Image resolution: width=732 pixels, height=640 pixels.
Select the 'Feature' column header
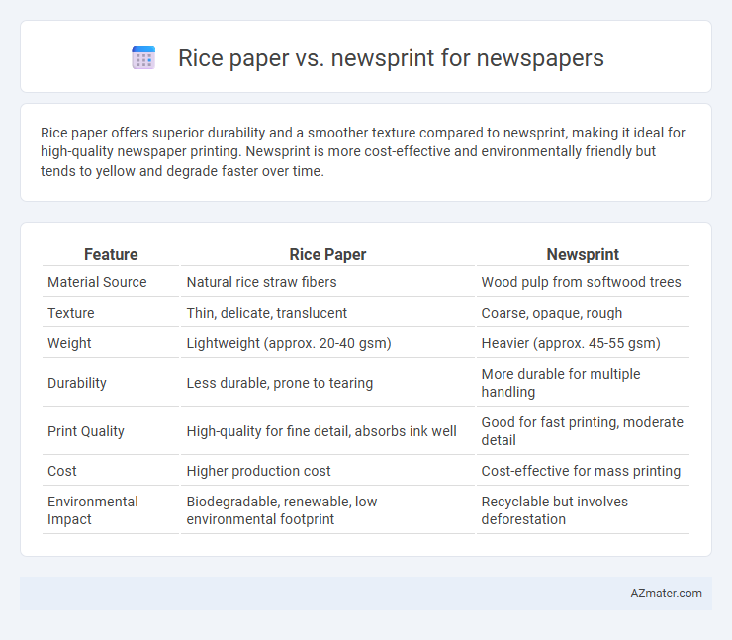point(111,254)
